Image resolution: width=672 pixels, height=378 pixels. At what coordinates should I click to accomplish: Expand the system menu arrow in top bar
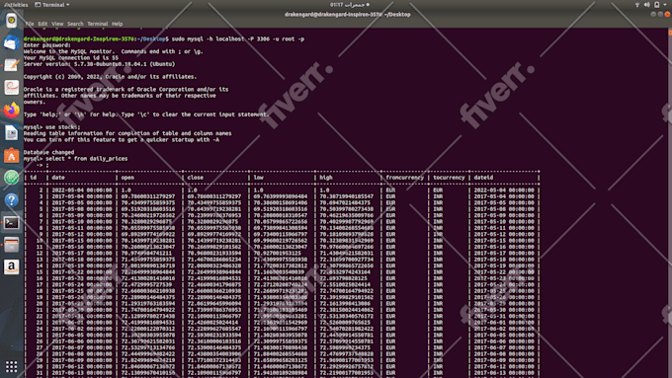pyautogui.click(x=665, y=5)
